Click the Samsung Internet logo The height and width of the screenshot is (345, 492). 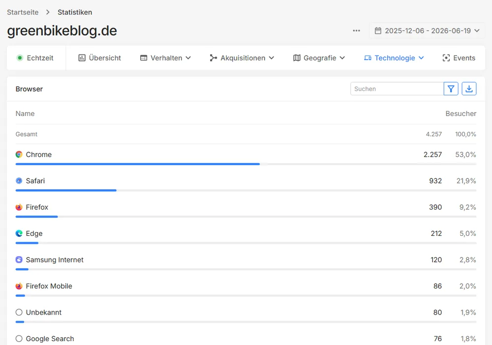[19, 260]
